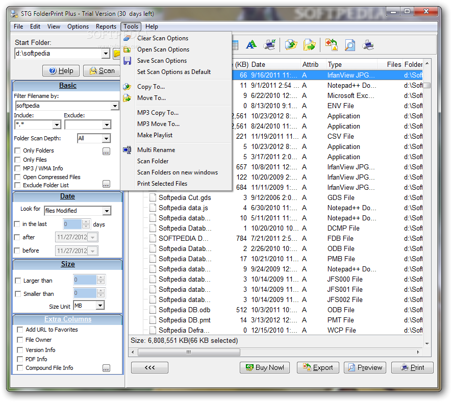Tick the Exclude Folder List checkbox
This screenshot has height=402, width=452.
[17, 185]
